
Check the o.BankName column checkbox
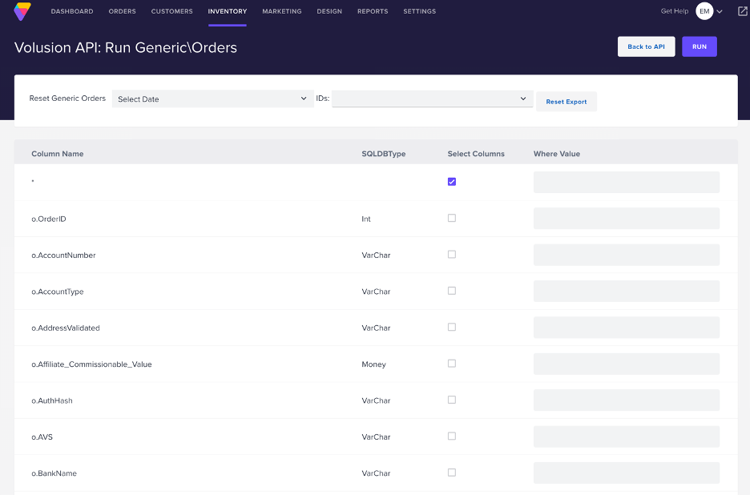pos(452,473)
